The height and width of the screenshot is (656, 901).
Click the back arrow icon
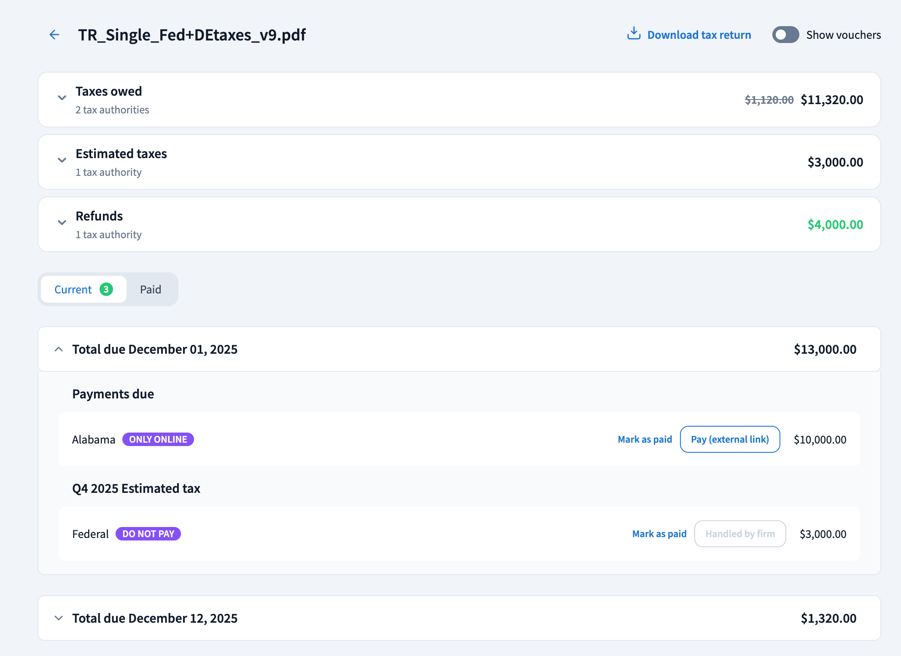(54, 35)
